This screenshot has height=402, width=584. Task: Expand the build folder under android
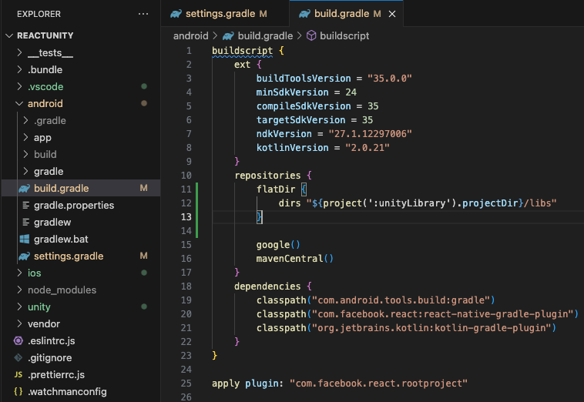[x=25, y=154]
